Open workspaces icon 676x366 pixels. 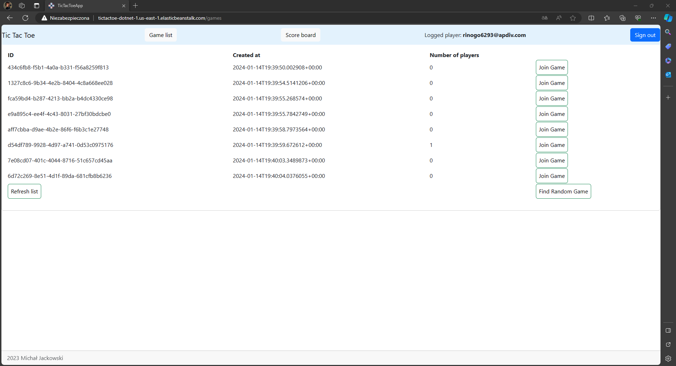click(x=22, y=6)
